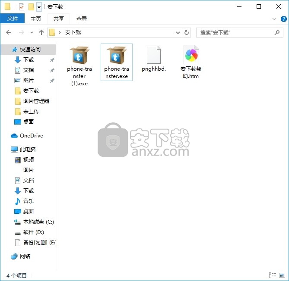Minimize the 安下载 explorer window
The image size is (289, 281).
(x=239, y=6)
